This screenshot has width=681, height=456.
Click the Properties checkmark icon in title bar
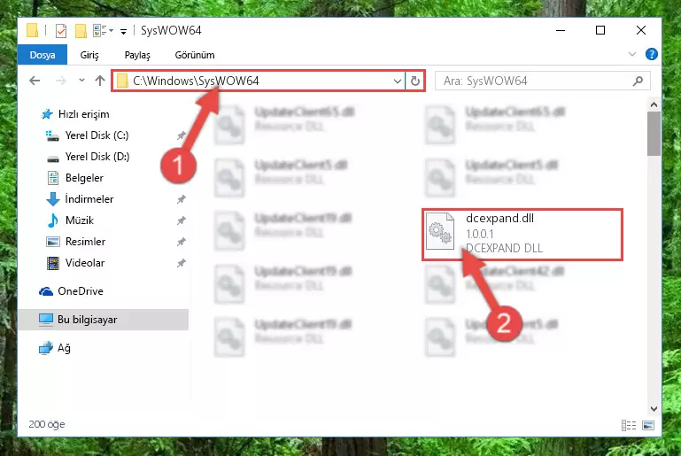coord(61,31)
